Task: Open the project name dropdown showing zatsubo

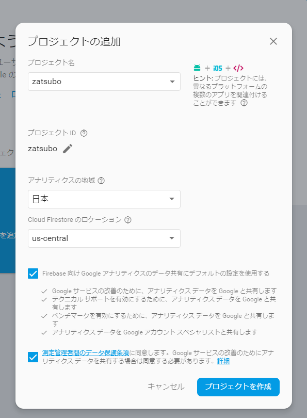Action: (104, 82)
